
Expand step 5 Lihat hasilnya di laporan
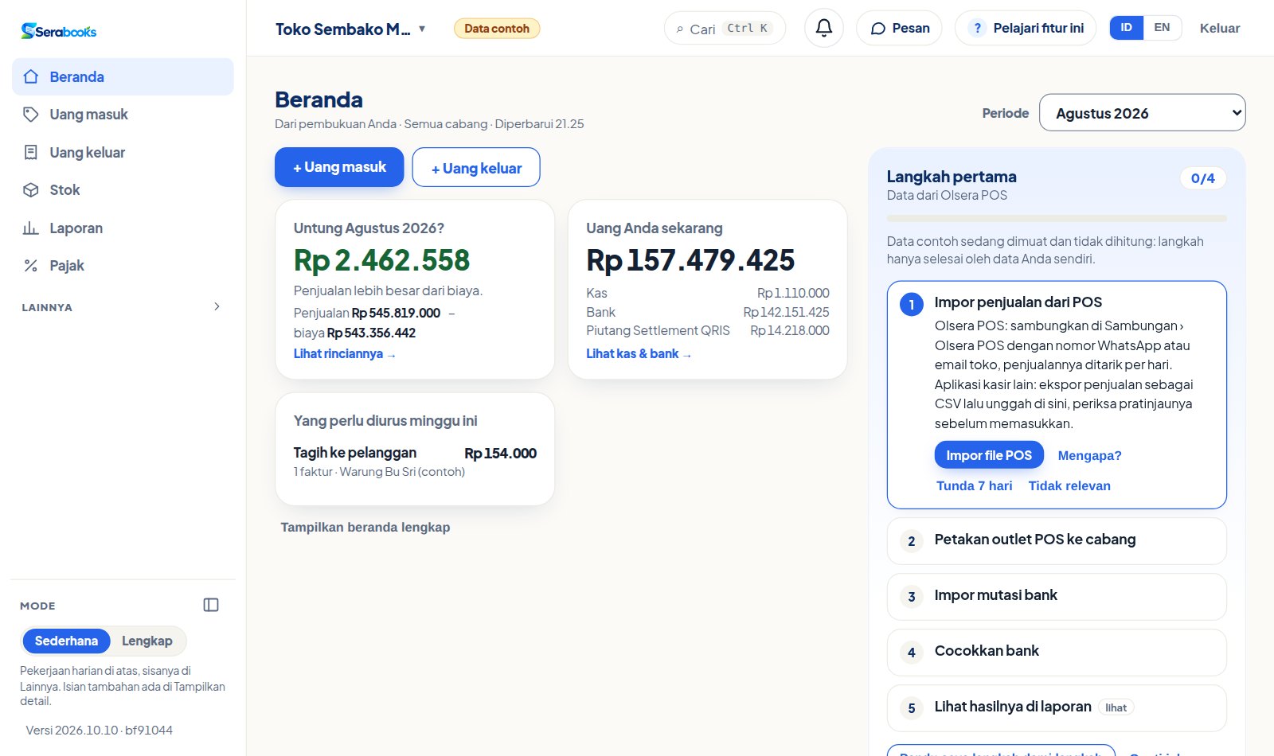click(x=1057, y=708)
